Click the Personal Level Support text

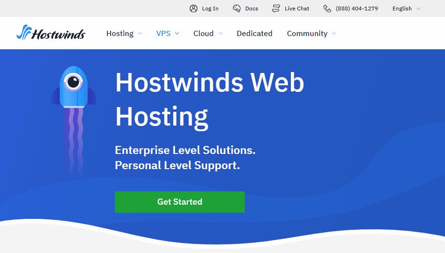coord(177,165)
